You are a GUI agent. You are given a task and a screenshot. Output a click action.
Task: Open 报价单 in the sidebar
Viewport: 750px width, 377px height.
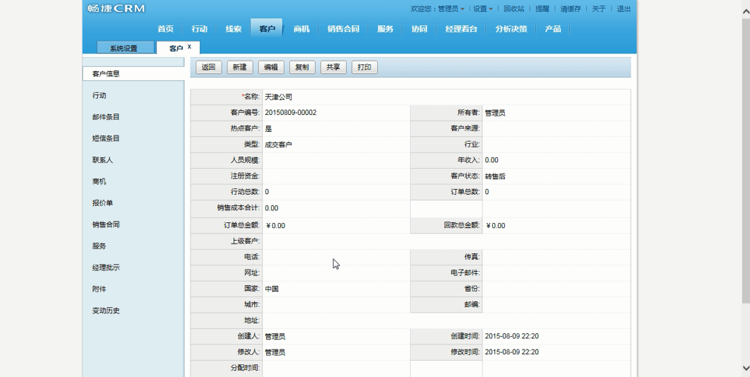[x=102, y=203]
